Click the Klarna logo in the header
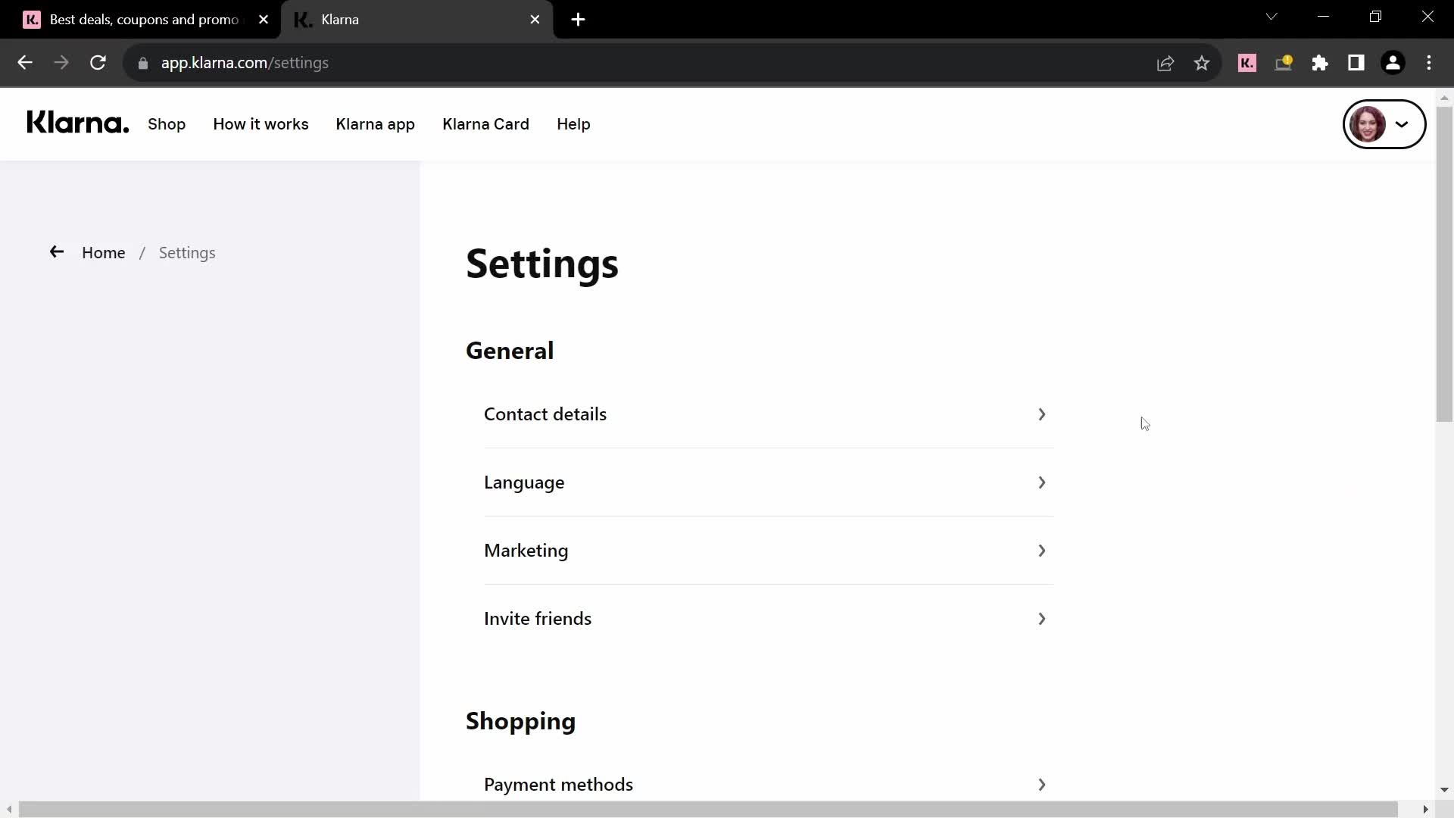This screenshot has width=1454, height=818. tap(78, 124)
